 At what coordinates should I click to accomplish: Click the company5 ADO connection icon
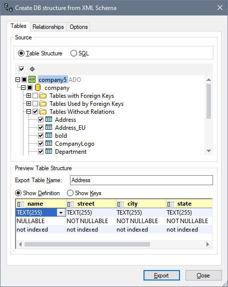click(x=32, y=80)
